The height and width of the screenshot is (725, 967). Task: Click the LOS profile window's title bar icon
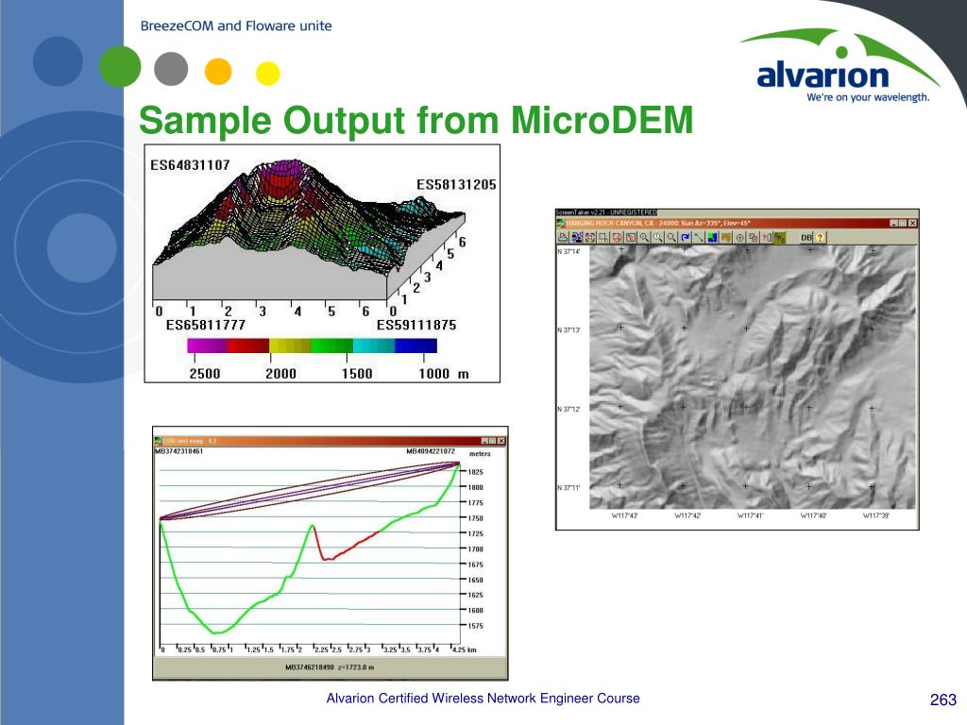[159, 441]
